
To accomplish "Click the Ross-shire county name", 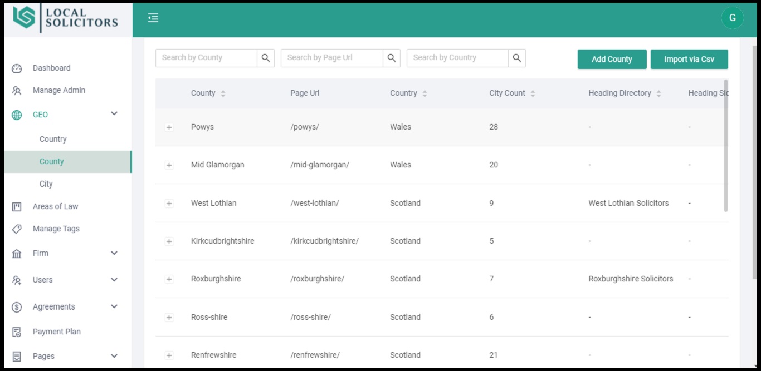I will click(x=209, y=318).
